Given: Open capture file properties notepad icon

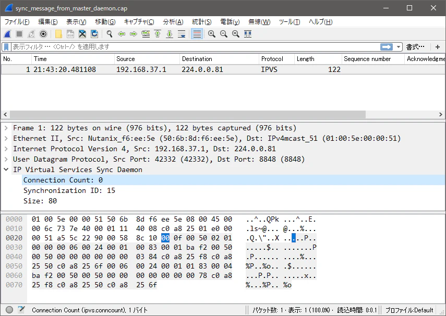Looking at the screenshot, I should 21,310.
